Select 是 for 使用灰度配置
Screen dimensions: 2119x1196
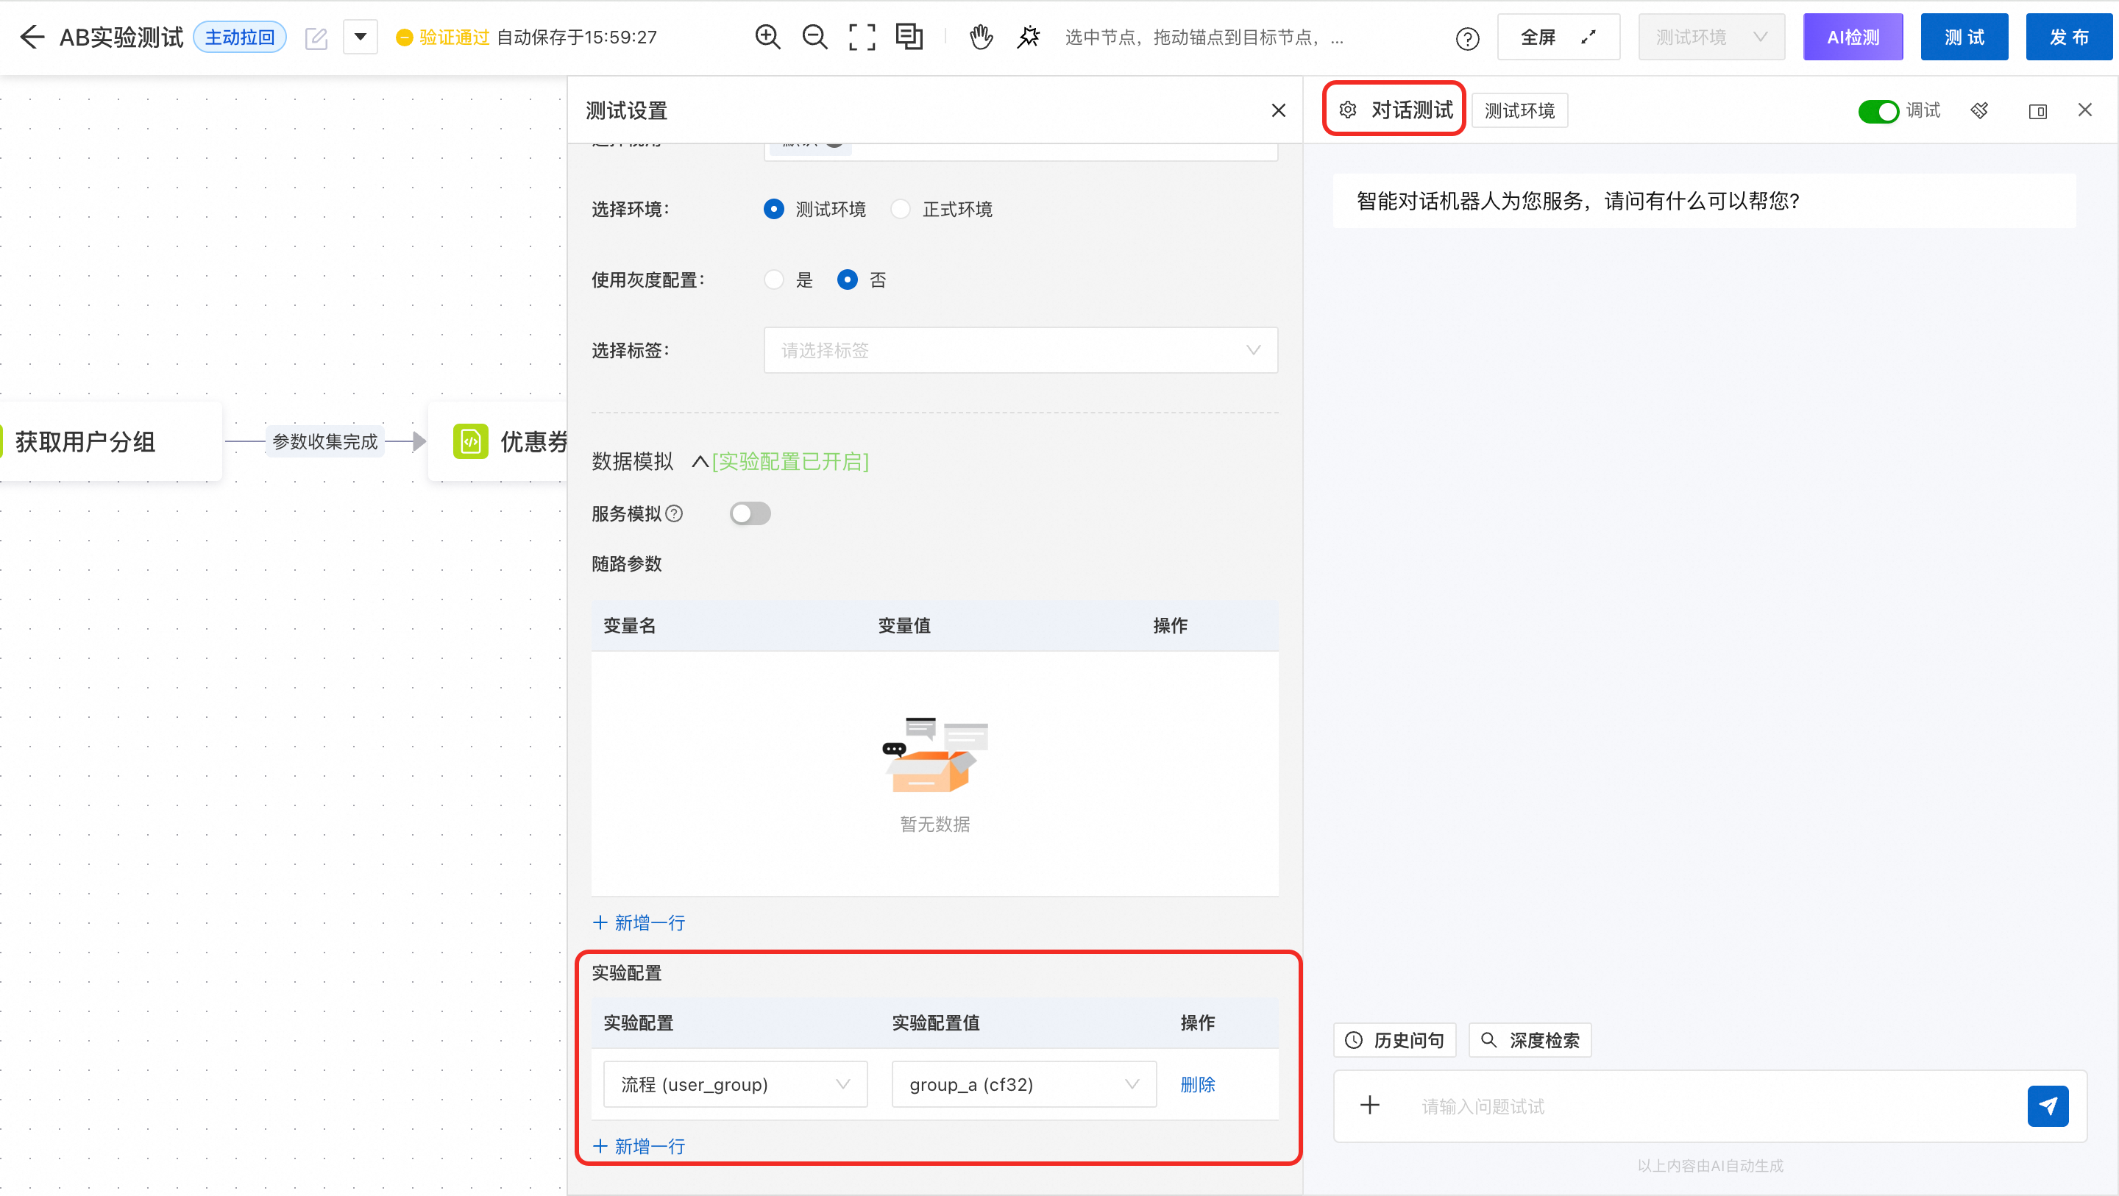point(773,280)
